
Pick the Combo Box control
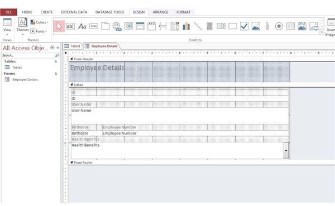(175, 26)
